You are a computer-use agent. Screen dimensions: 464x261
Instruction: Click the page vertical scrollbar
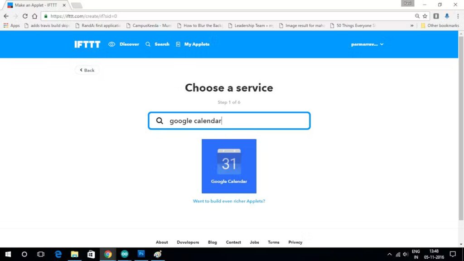click(461, 129)
